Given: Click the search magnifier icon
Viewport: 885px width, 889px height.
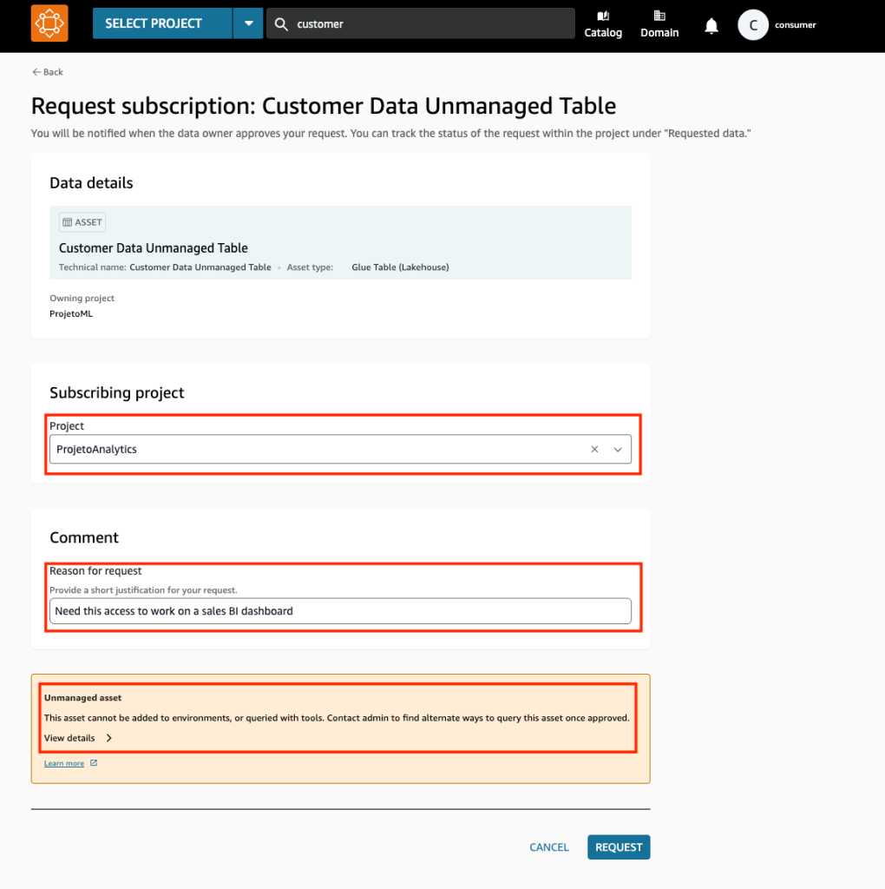Looking at the screenshot, I should pos(281,24).
